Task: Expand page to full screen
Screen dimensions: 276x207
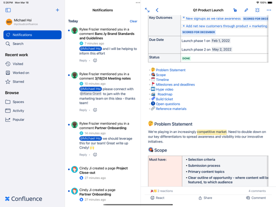Action: coord(147,10)
